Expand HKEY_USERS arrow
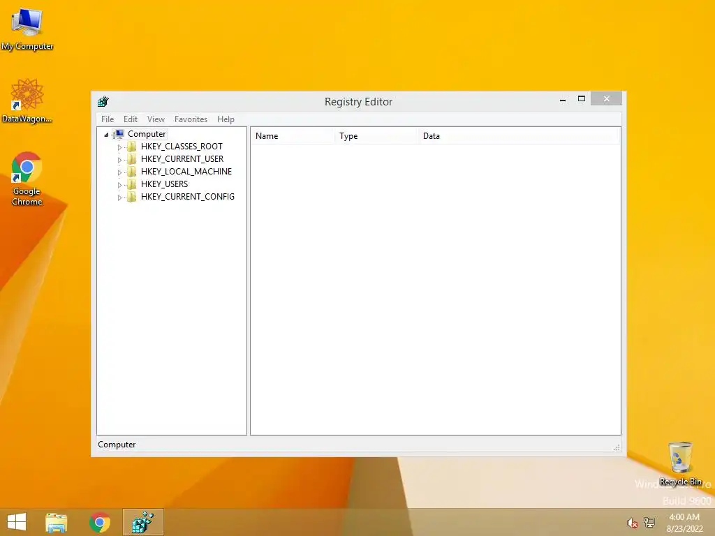Screen dimensions: 715x536 (119, 185)
